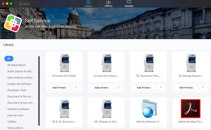Screen dimensions: 211x130
Task: Click the Self Service app logo
Action: click(x=13, y=23)
